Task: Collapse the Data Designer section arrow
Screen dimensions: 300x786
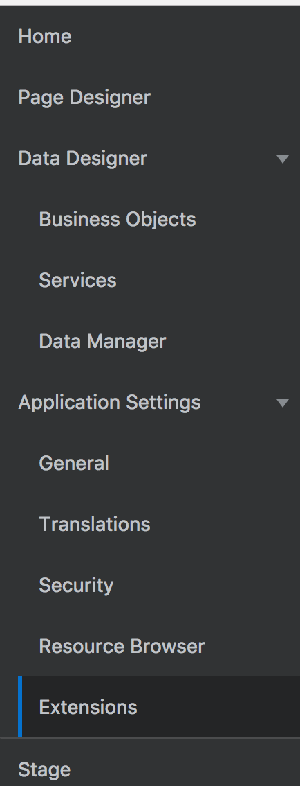Action: 283,159
